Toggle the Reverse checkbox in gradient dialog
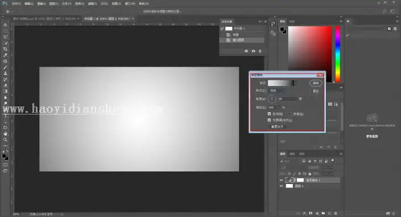This screenshot has width=401, height=217. click(269, 114)
